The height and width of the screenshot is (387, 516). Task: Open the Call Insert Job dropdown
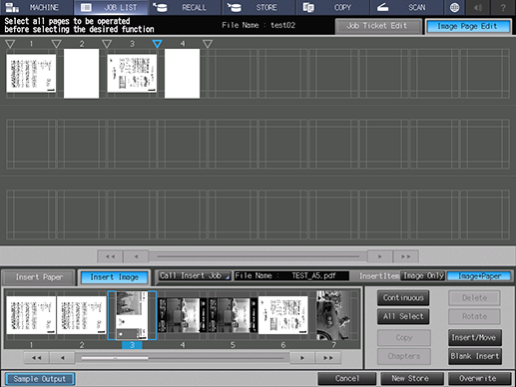[195, 276]
